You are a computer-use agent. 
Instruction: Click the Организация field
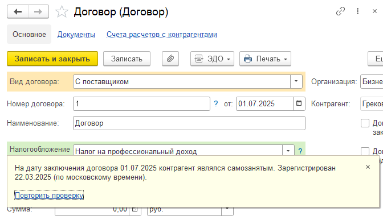[372, 81]
